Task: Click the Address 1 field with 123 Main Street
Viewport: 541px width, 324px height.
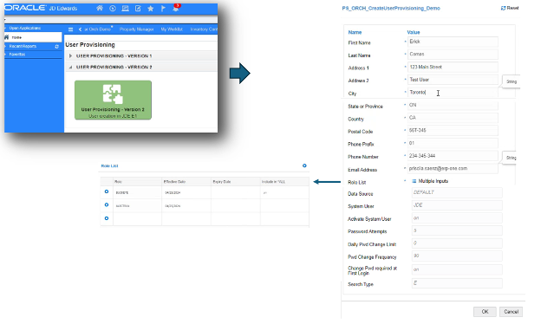Action: (453, 67)
